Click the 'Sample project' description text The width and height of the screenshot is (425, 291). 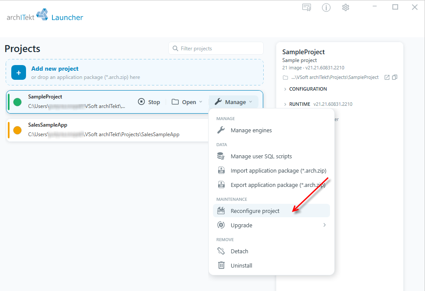click(300, 60)
